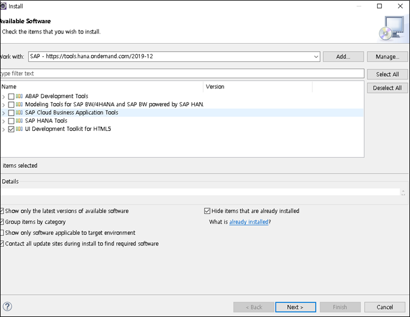The height and width of the screenshot is (317, 410).
Task: Select Modeling Tools for SAP BW/4HANA row text
Action: pos(114,104)
